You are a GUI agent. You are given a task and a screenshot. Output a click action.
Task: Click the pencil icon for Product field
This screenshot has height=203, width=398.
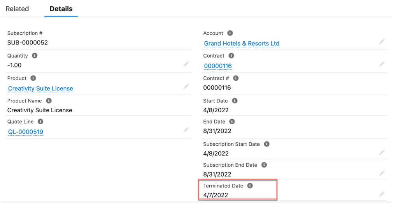pyautogui.click(x=186, y=86)
